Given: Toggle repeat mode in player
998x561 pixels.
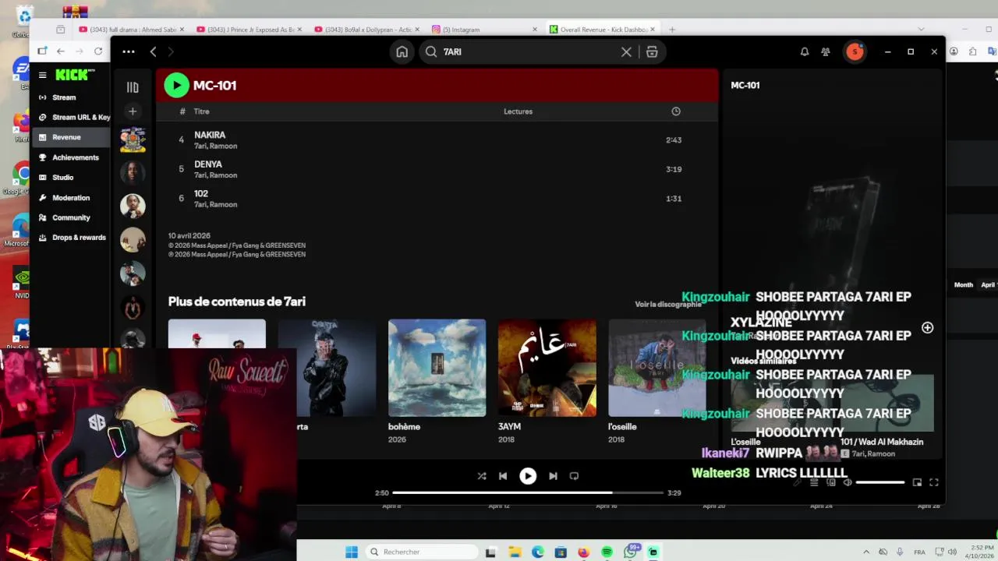Looking at the screenshot, I should (574, 475).
